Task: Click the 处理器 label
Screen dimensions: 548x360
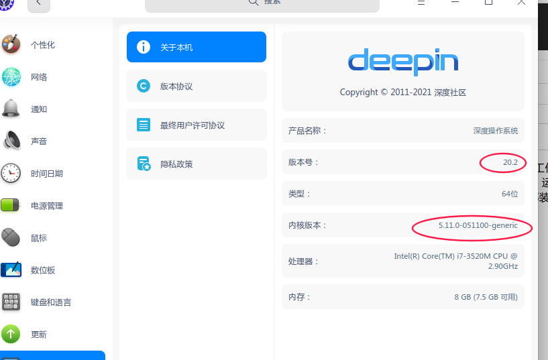Action: click(x=303, y=261)
